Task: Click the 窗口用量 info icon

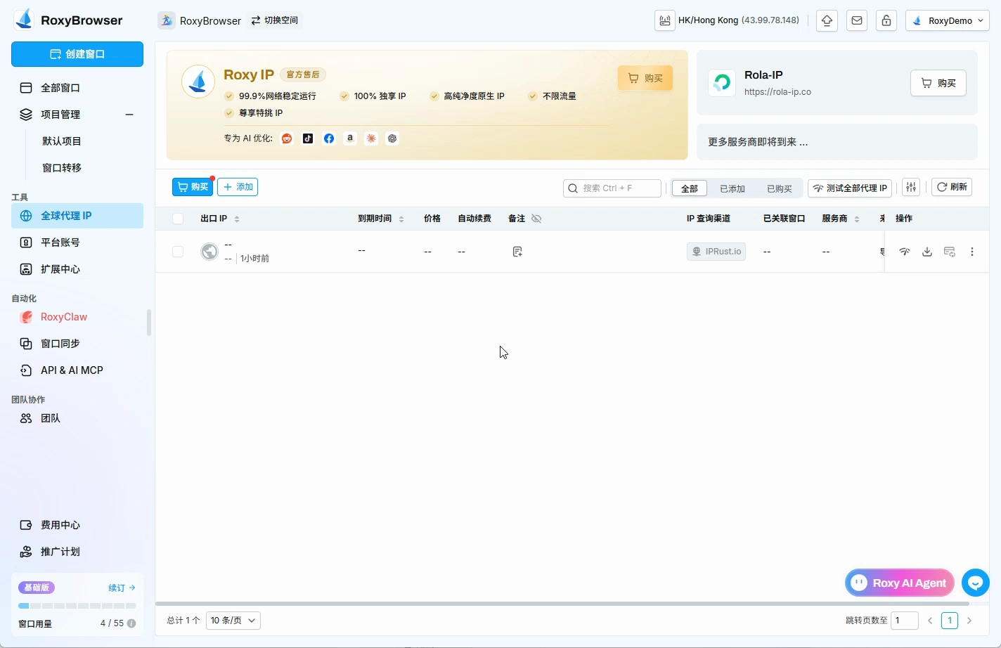Action: click(131, 623)
